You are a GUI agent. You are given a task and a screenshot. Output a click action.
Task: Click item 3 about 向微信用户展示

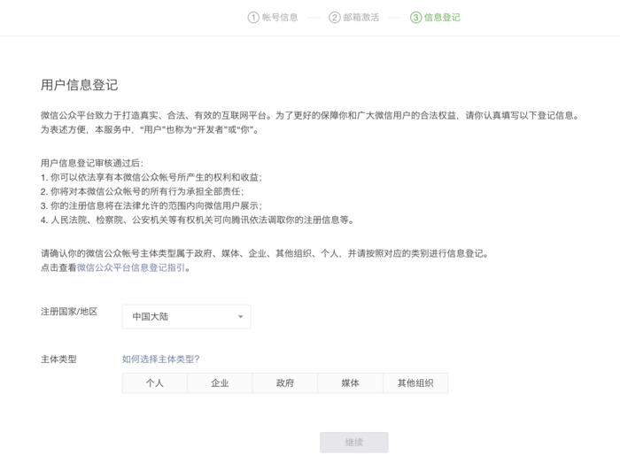tap(151, 206)
